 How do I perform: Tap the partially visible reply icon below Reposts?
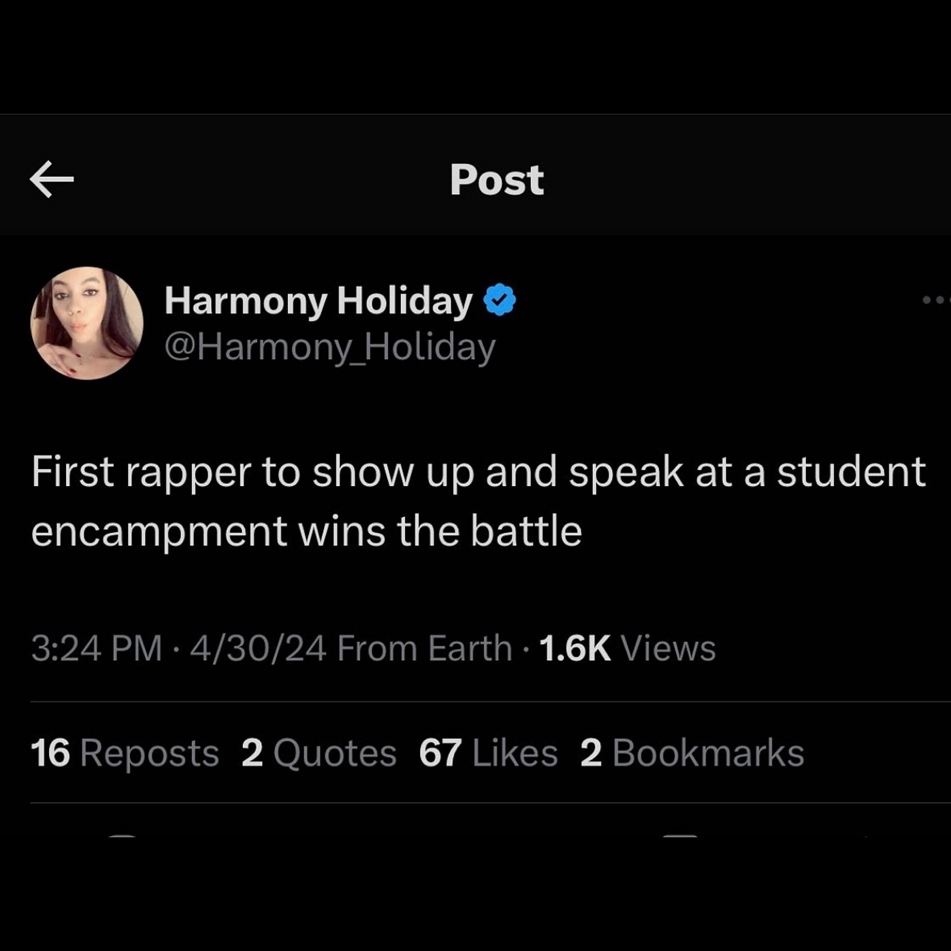pyautogui.click(x=122, y=835)
